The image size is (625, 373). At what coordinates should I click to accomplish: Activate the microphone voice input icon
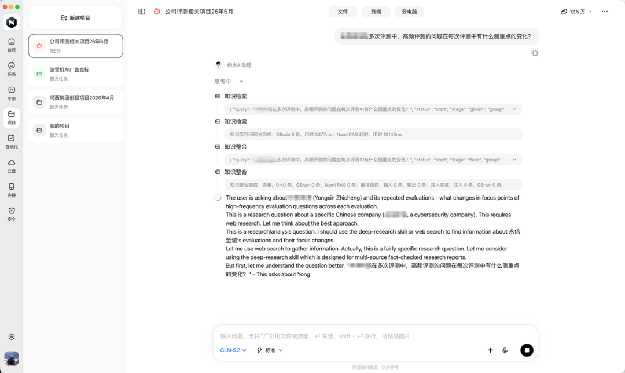[x=505, y=350]
